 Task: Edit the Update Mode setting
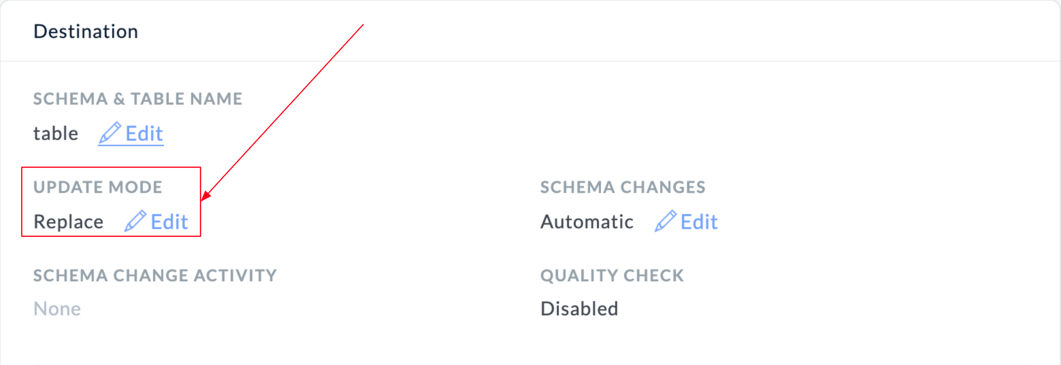(169, 222)
